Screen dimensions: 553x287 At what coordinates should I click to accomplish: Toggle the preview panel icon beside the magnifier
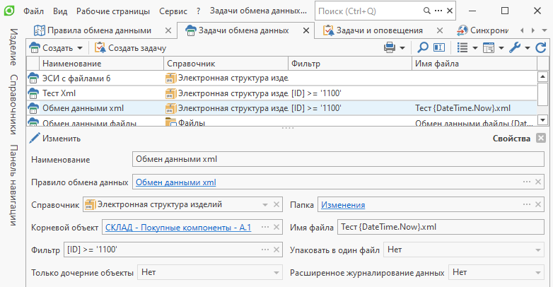[x=439, y=47]
